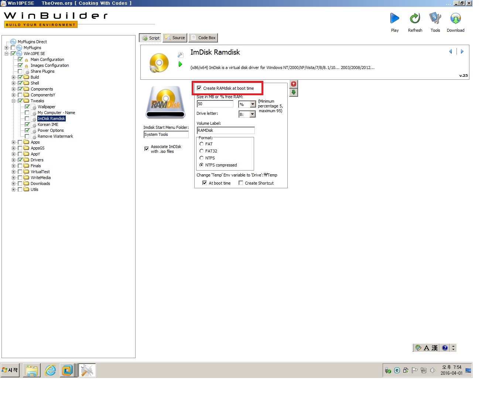
Task: Go to next script arrow
Action: (x=462, y=52)
